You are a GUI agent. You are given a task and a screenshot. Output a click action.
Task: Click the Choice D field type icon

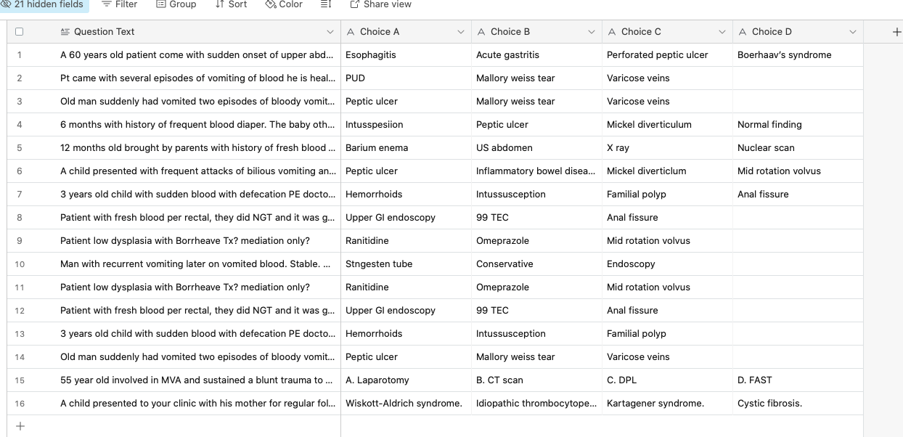[743, 32]
